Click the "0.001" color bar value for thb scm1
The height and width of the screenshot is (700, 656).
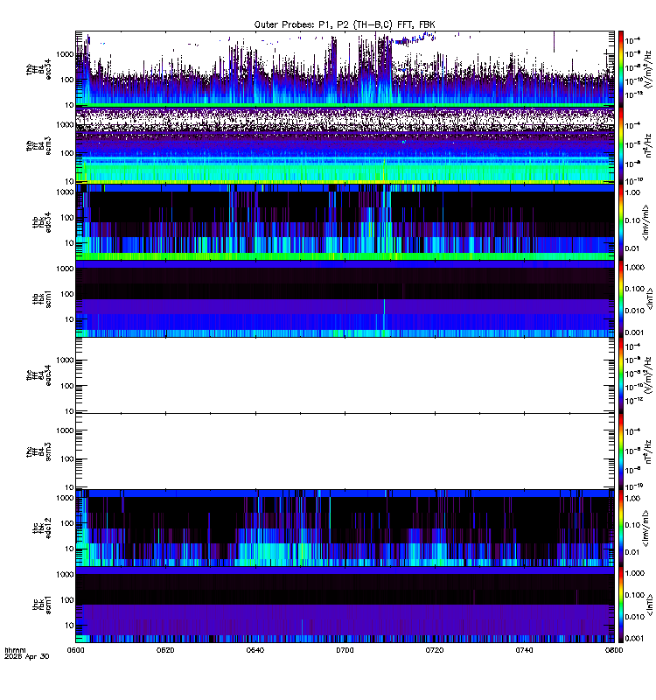point(635,332)
